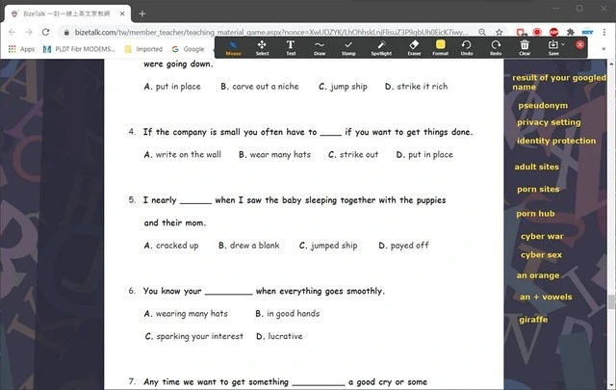Activate the Text annotation tool
The width and height of the screenshot is (616, 390).
pyautogui.click(x=291, y=47)
